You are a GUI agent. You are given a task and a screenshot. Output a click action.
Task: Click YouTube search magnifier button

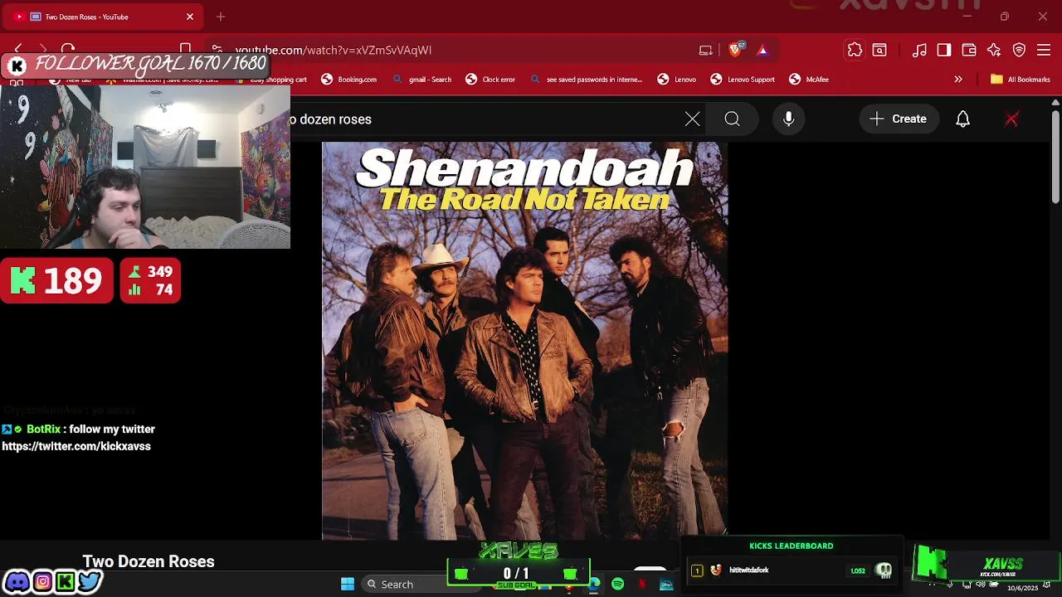[x=732, y=119]
